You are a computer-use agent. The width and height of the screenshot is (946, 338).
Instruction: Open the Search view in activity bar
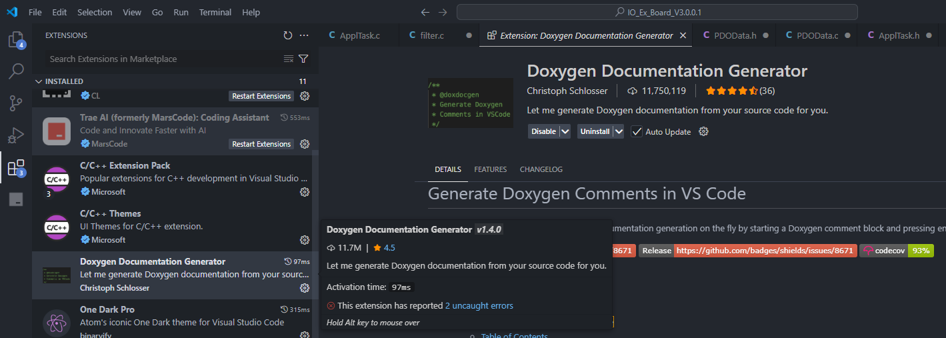(16, 70)
